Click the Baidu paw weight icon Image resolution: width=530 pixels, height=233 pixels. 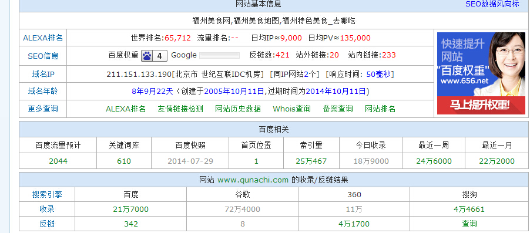(154, 55)
